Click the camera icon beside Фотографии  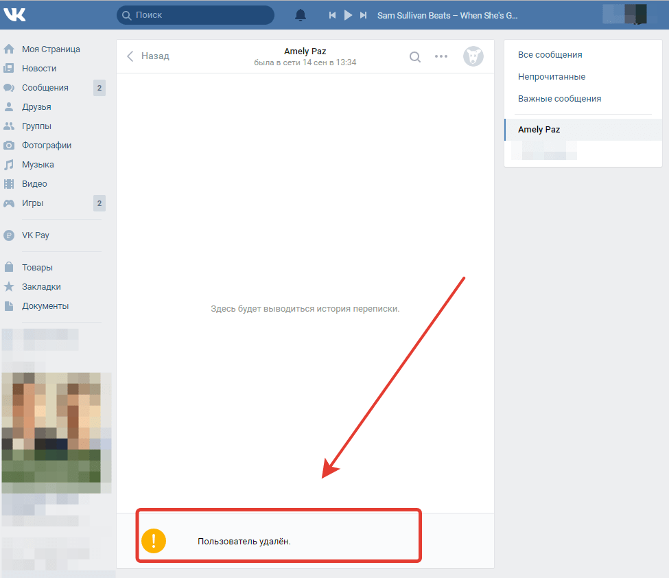9,145
